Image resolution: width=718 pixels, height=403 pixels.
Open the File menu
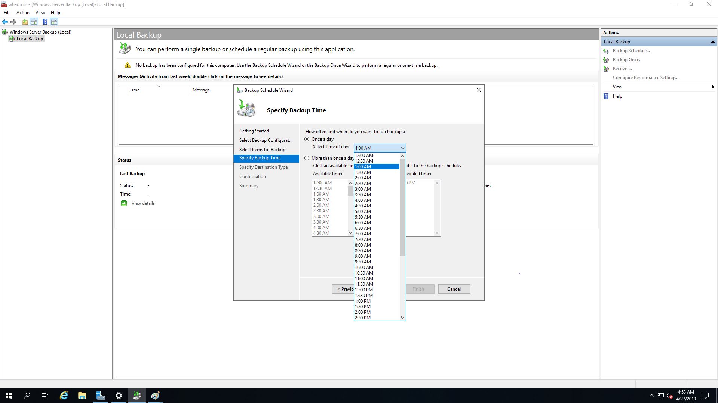coord(7,13)
